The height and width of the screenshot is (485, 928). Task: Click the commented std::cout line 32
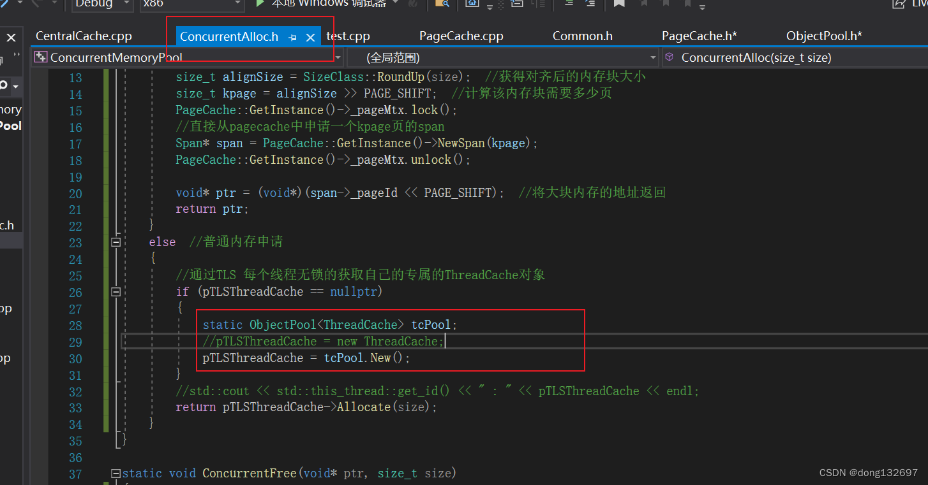coord(438,391)
